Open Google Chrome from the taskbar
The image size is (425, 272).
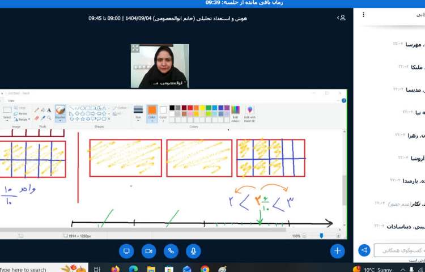[205, 269]
